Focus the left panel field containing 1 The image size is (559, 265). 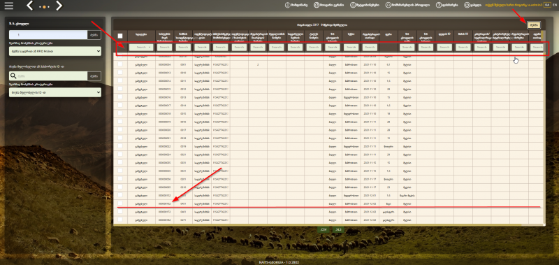pos(48,35)
